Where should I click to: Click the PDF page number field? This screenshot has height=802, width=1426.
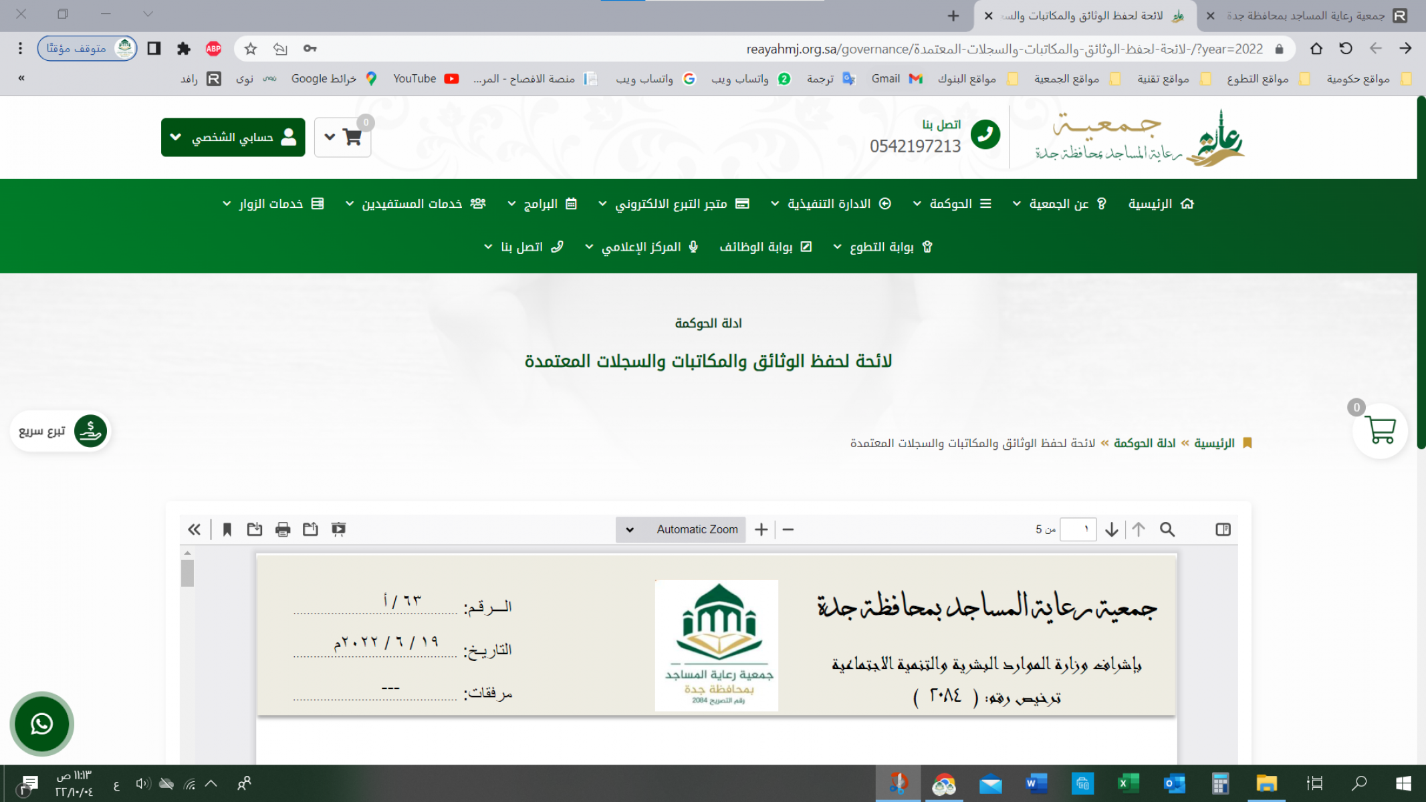coord(1078,529)
